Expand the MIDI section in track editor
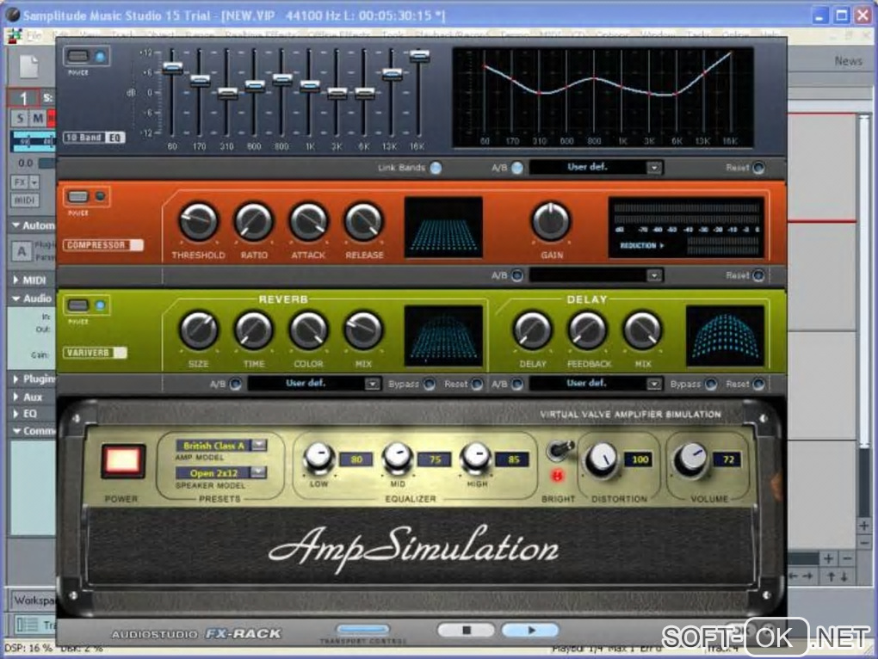This screenshot has width=878, height=659. (x=15, y=280)
